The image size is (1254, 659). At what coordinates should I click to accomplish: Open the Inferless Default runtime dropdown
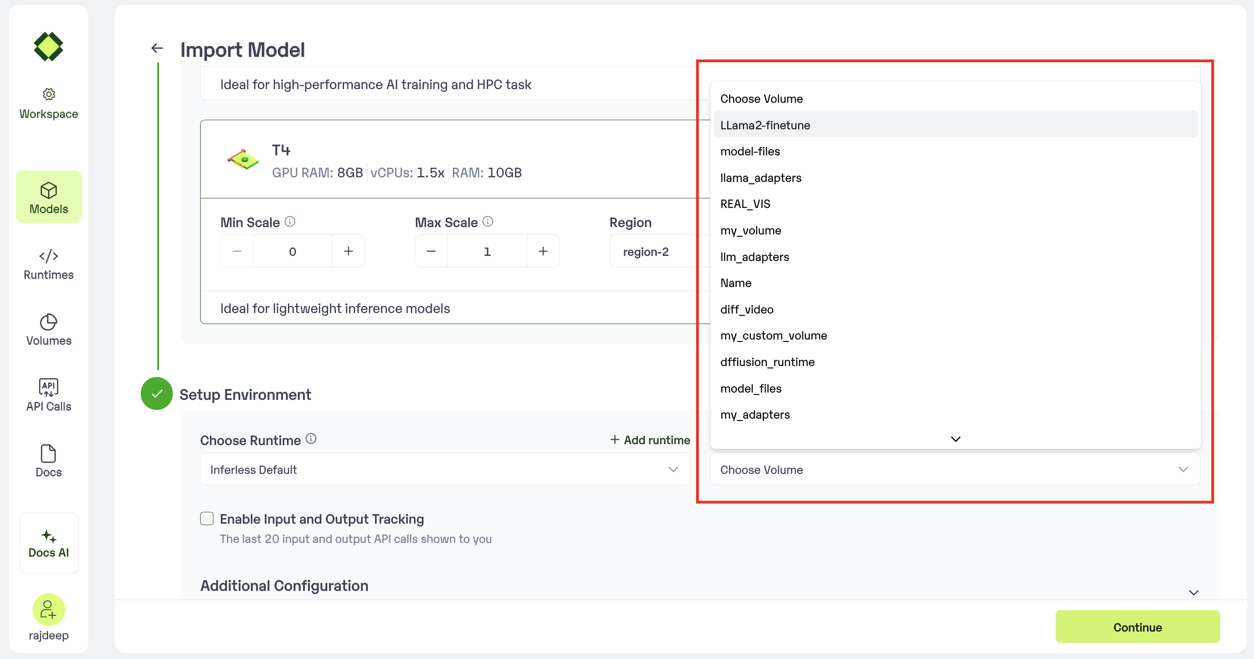[445, 469]
